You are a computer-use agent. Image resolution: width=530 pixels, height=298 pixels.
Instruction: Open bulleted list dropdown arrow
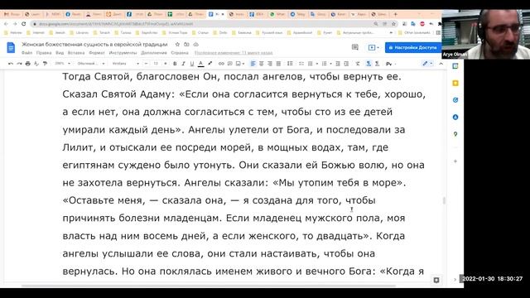pyautogui.click(x=317, y=64)
